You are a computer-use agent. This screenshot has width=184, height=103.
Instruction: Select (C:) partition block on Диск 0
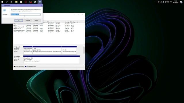[47, 50]
